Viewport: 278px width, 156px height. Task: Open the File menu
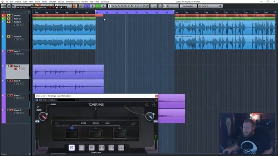tap(7, 2)
